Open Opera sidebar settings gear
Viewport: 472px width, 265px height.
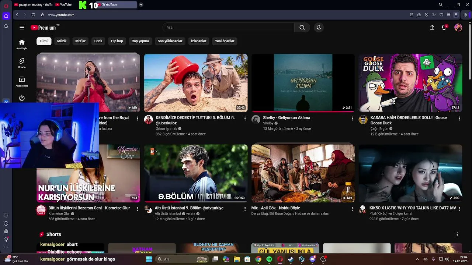point(6,231)
